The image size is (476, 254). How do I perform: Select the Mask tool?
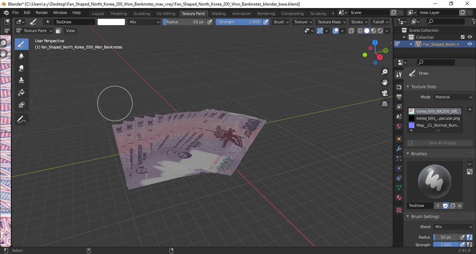click(21, 105)
